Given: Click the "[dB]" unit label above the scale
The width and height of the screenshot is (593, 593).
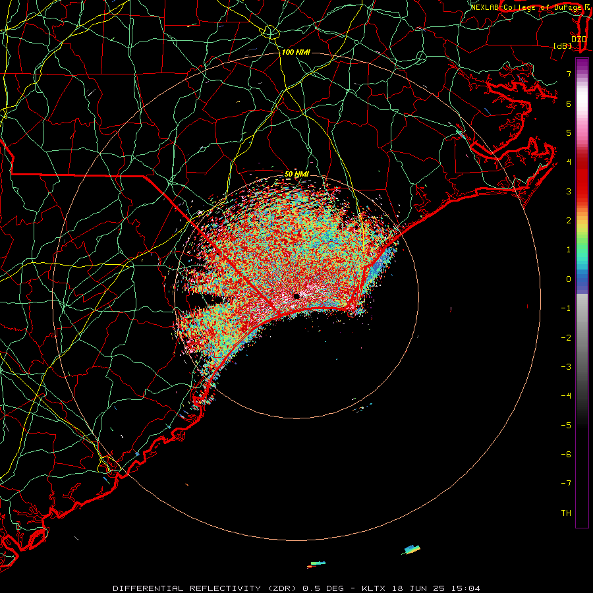Looking at the screenshot, I should [563, 45].
